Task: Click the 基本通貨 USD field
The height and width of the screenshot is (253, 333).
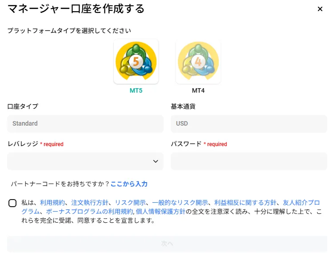Action: 249,124
